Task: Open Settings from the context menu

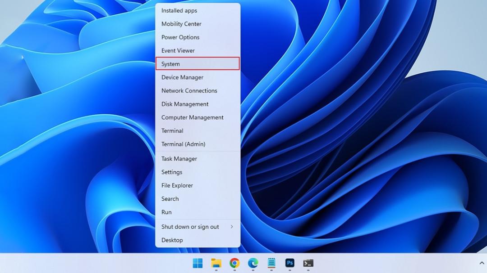Action: (198, 172)
